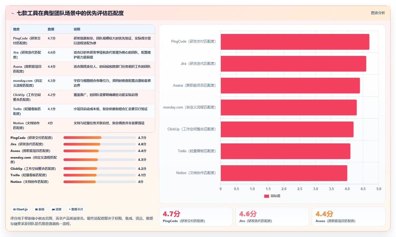Click the footnote starting 评分用于帮助缩小候选范围

(x=82, y=221)
